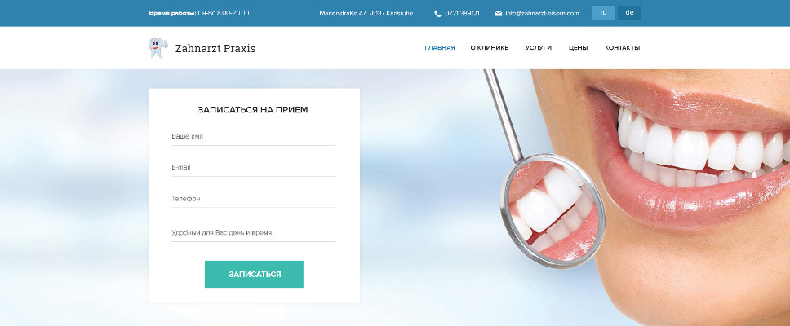Click the phone number 0721 389121
Image resolution: width=790 pixels, height=326 pixels.
[462, 14]
